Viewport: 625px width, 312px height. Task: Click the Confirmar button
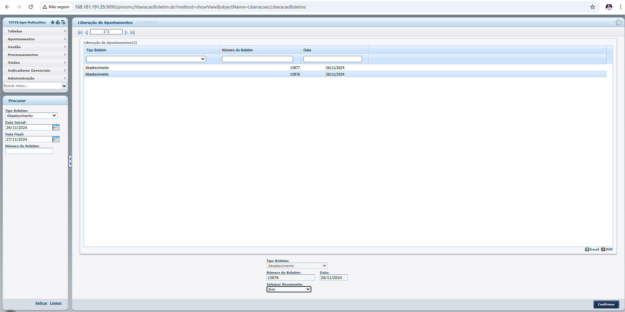click(606, 304)
